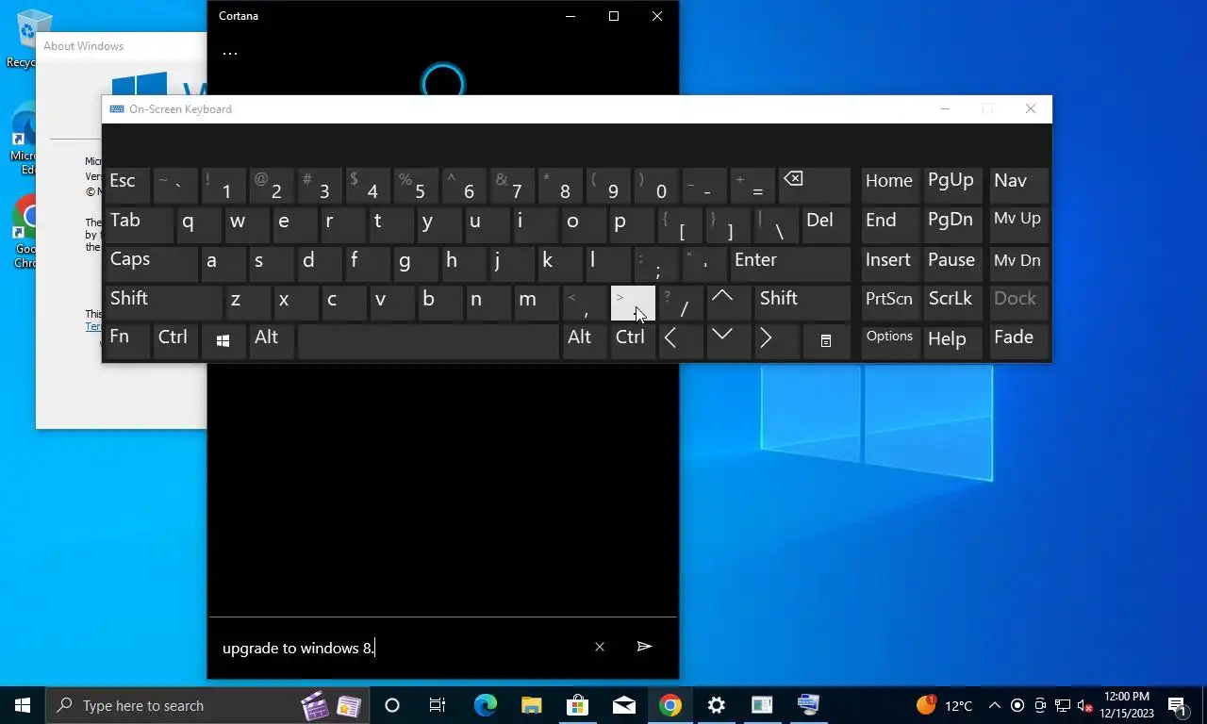1207x724 pixels.
Task: Tap the End key
Action: click(890, 224)
